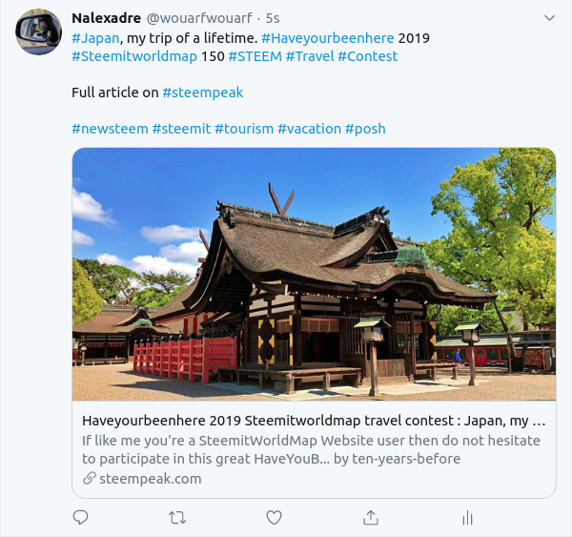Retweet this post using the retweet icon
The width and height of the screenshot is (572, 537).
pos(177,518)
